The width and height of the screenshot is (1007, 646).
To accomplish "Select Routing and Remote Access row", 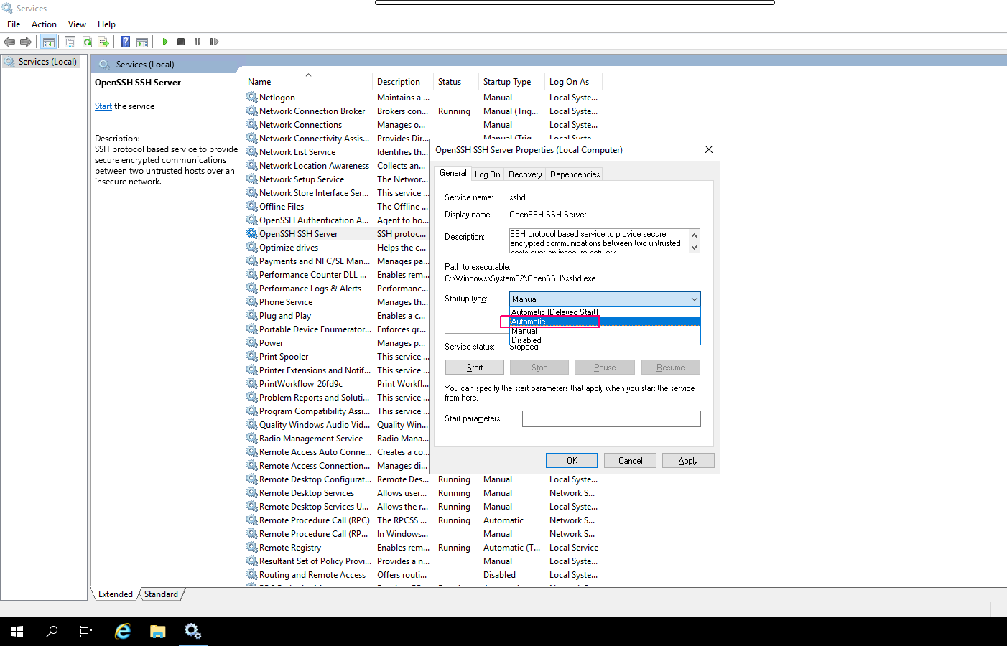I will pos(424,574).
